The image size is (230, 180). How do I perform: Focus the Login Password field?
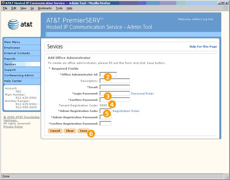115,93
